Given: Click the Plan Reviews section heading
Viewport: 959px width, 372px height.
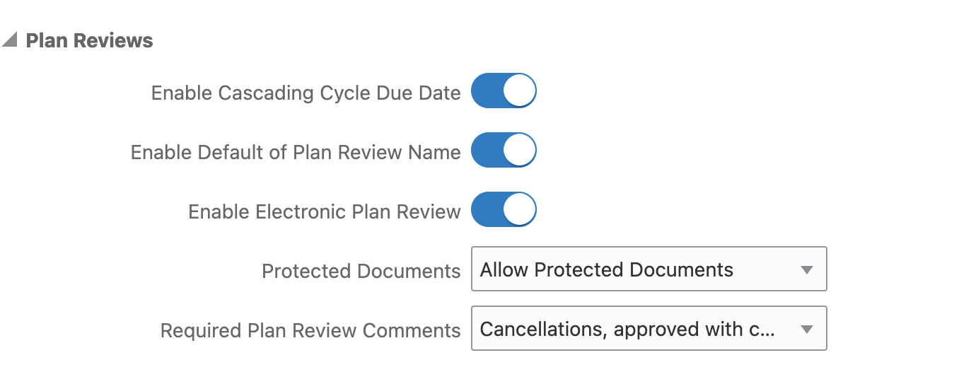Looking at the screenshot, I should [89, 41].
